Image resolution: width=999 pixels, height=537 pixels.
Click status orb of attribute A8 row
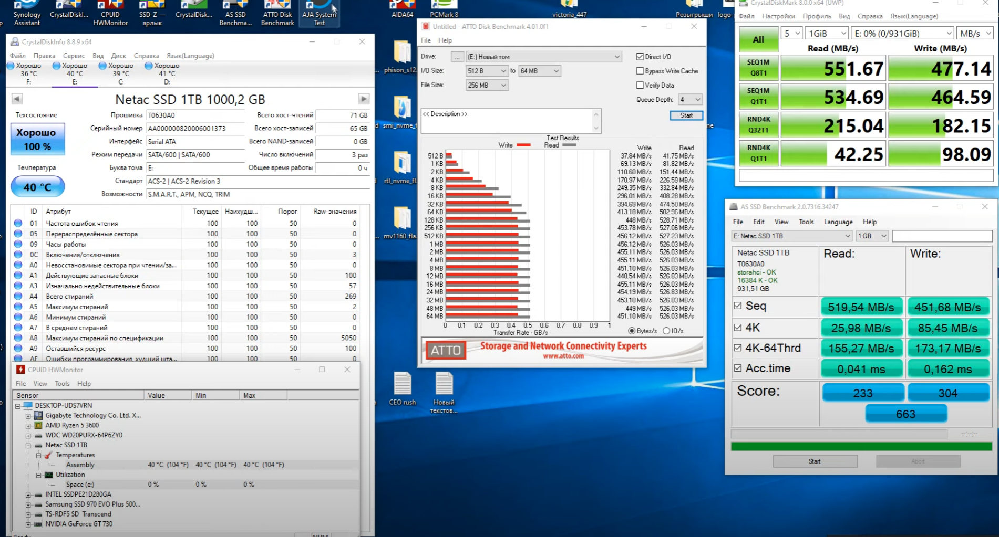[18, 338]
